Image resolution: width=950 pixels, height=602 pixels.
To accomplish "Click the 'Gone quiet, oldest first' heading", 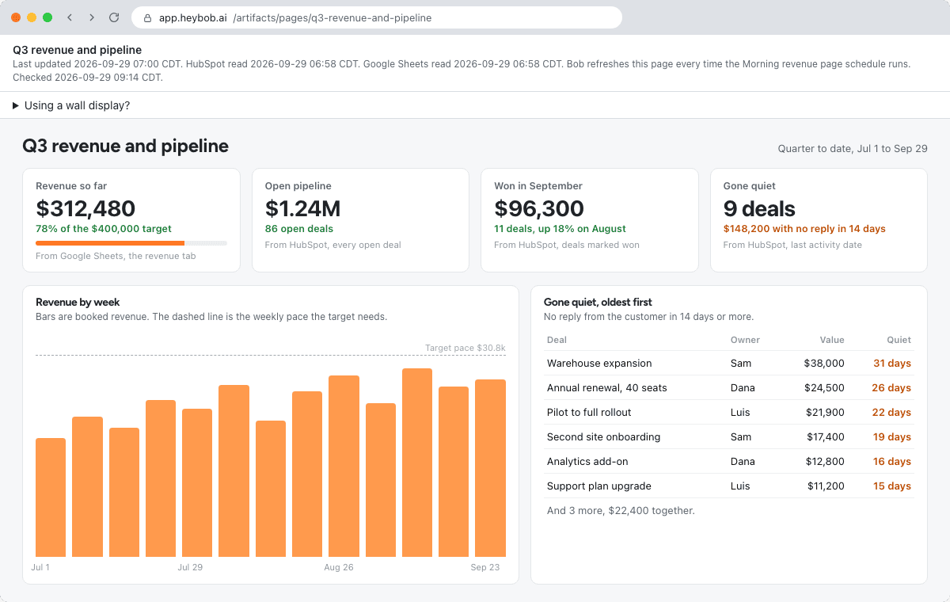I will point(598,302).
